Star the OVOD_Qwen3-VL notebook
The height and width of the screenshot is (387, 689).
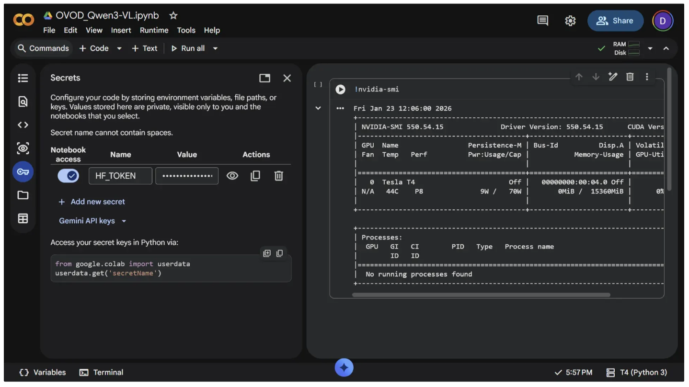click(173, 16)
